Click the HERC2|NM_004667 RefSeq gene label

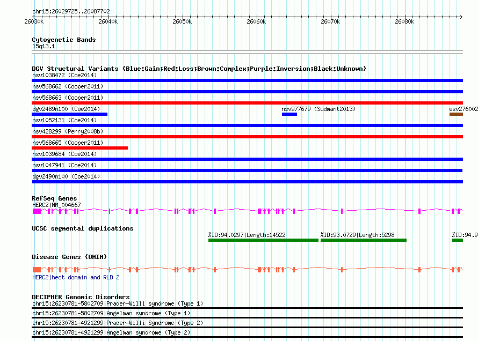coord(56,205)
